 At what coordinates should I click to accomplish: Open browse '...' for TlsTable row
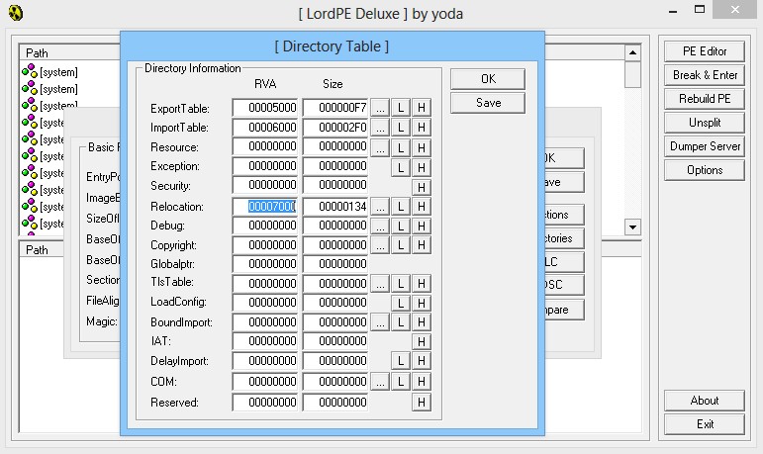pyautogui.click(x=380, y=283)
